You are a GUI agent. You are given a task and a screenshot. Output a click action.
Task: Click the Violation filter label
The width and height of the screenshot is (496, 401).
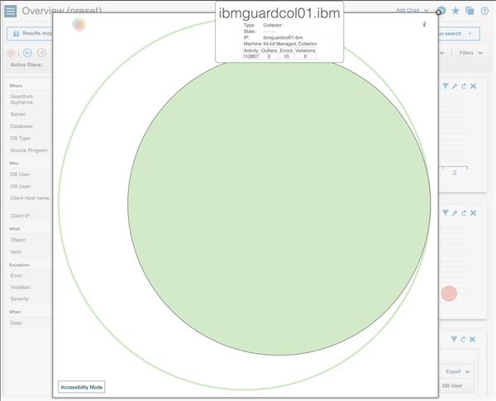pos(21,288)
